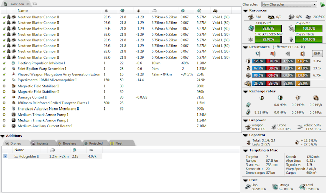Toggle Experimental 10MN Microwarpdrive I state
This screenshot has height=193, width=326.
[x=4, y=80]
